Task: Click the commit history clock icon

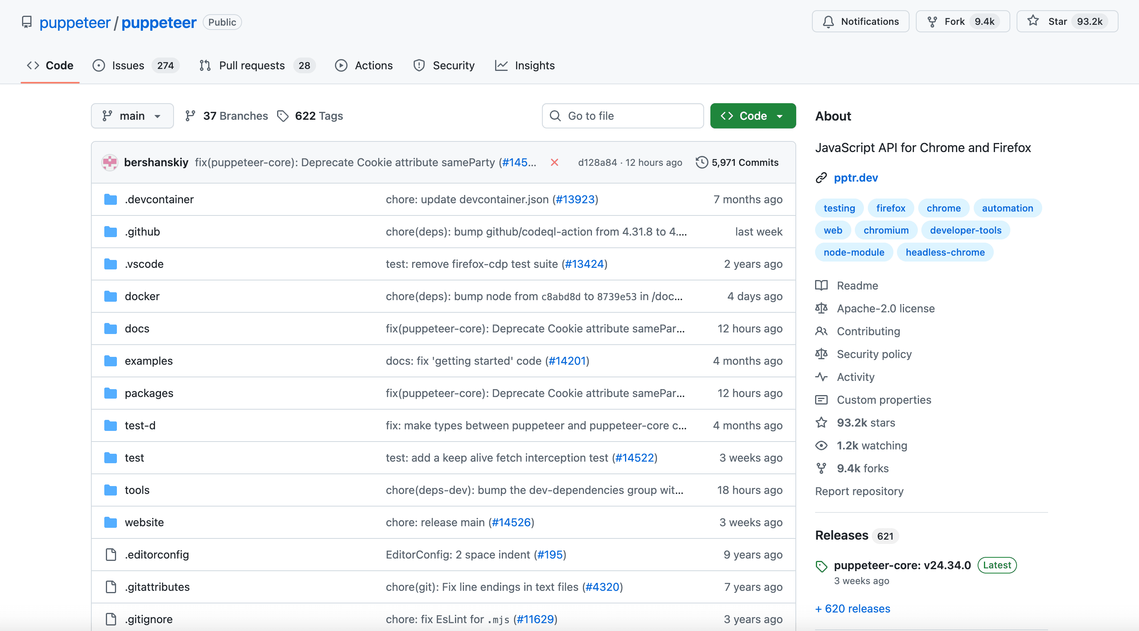Action: click(701, 162)
